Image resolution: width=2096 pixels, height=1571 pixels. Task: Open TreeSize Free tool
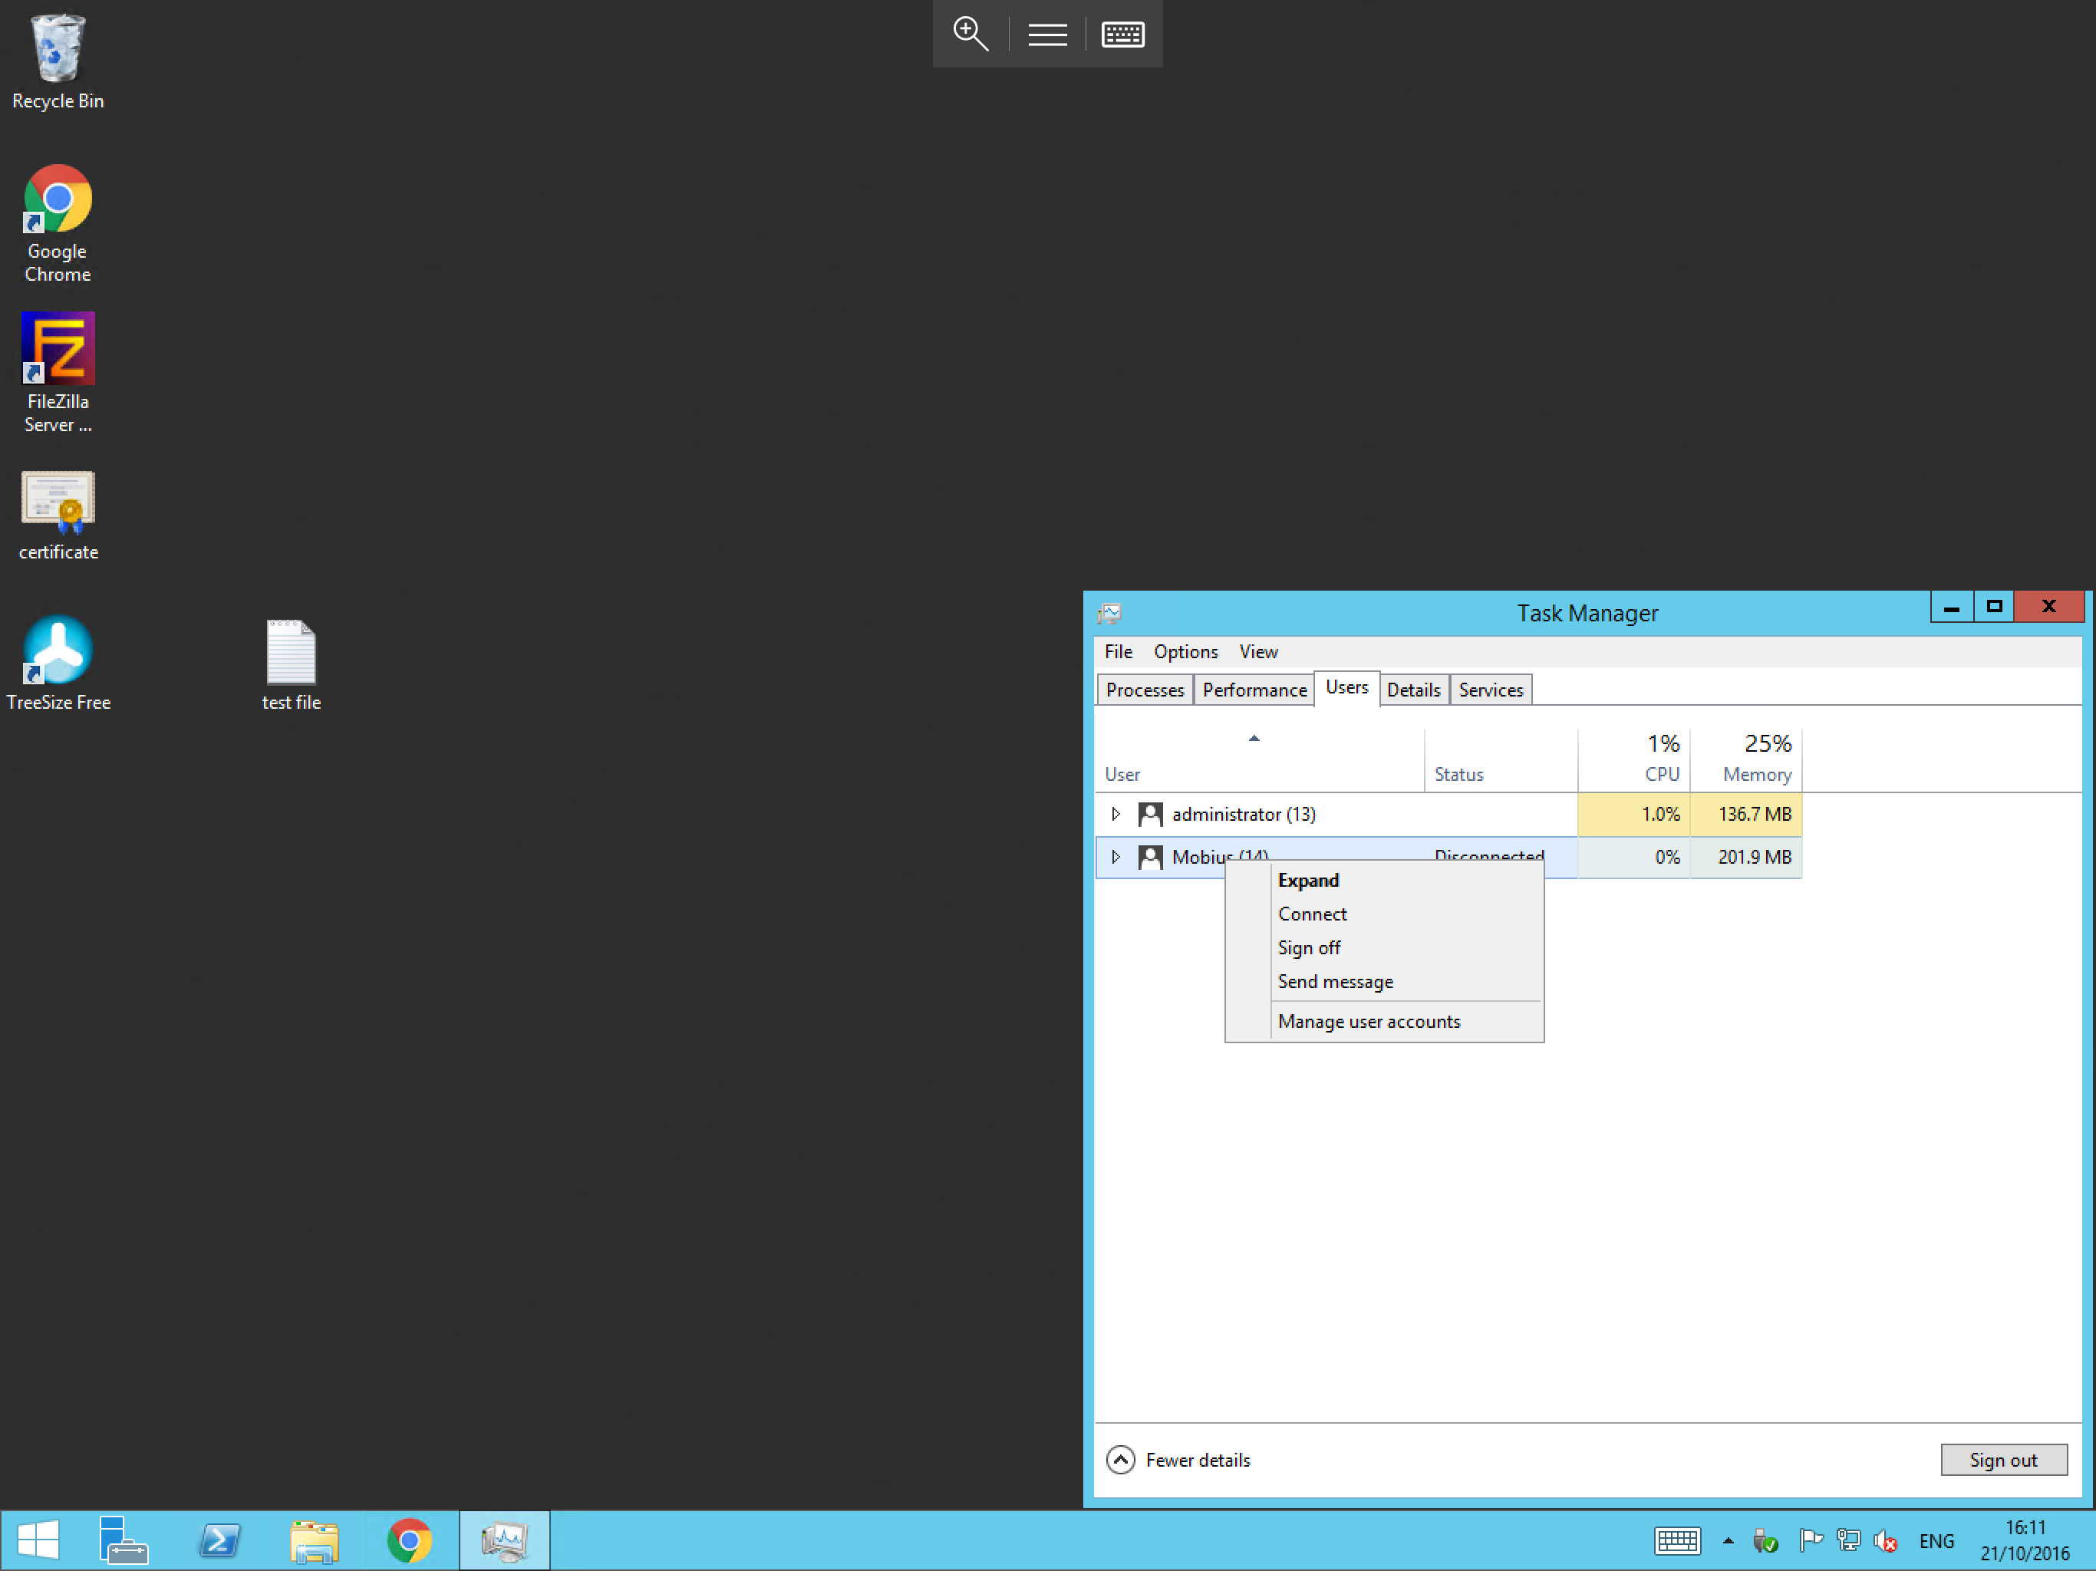pyautogui.click(x=58, y=652)
